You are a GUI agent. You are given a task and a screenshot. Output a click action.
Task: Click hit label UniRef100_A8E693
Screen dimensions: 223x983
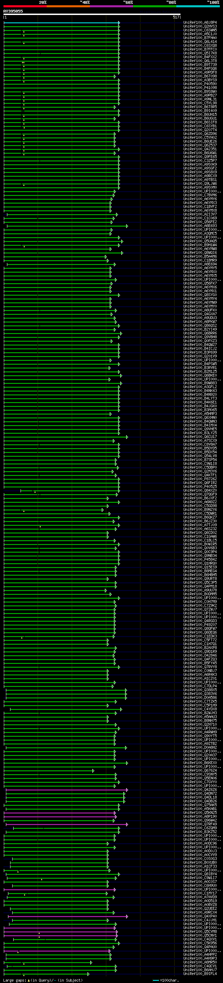point(200,226)
